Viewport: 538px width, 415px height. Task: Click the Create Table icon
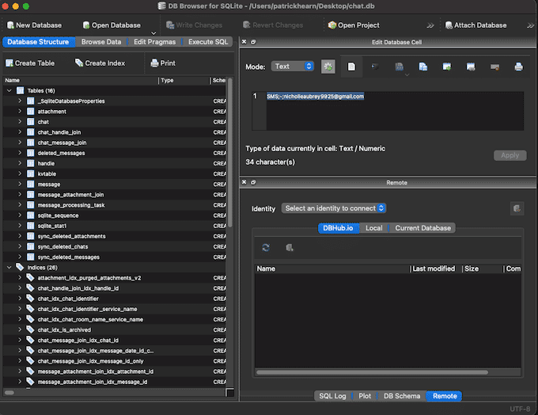tap(9, 63)
